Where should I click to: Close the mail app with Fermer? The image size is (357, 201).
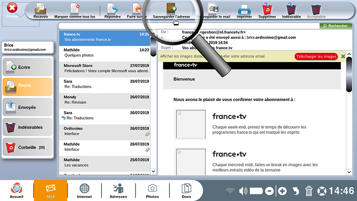click(x=12, y=10)
